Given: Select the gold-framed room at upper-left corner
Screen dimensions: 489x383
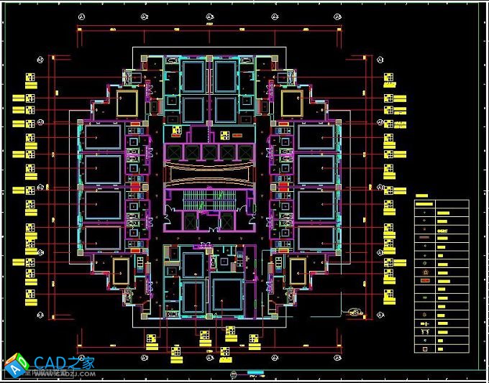Looking at the screenshot, I should [x=127, y=103].
